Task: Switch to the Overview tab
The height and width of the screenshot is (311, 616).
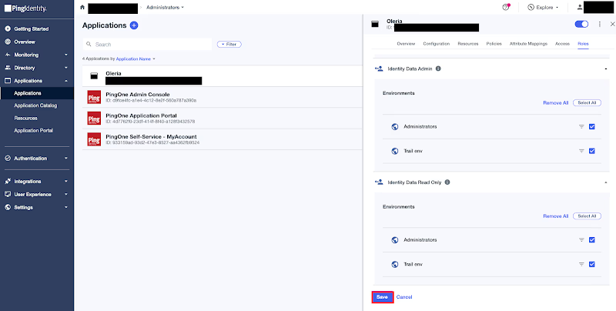Action: tap(406, 44)
